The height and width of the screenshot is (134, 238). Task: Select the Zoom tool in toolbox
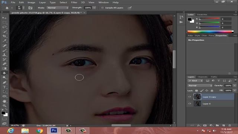click(4, 106)
